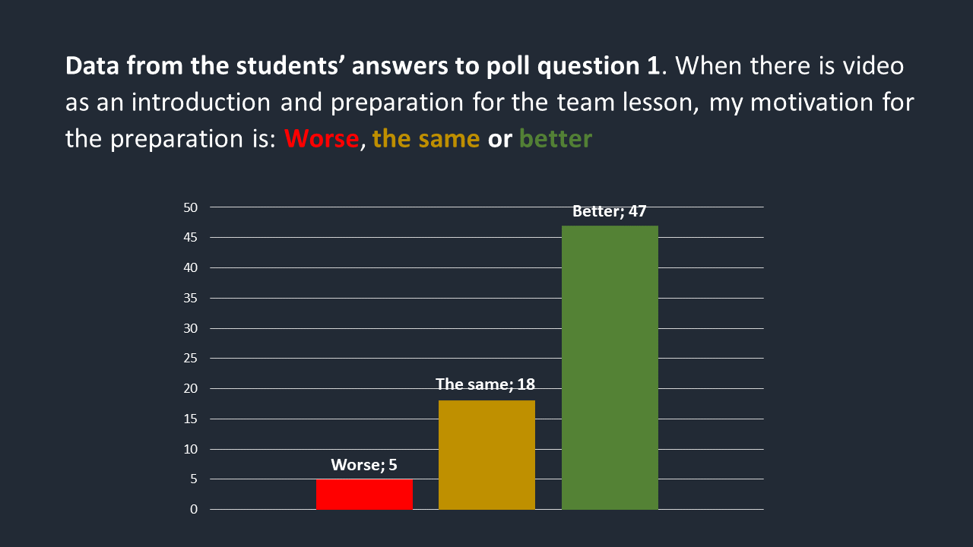Click the red Worse bar
973x547 pixels.
coord(364,495)
